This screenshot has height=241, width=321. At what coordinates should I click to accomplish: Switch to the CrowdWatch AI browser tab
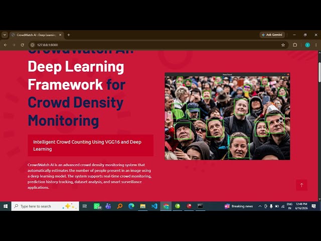pyautogui.click(x=37, y=35)
